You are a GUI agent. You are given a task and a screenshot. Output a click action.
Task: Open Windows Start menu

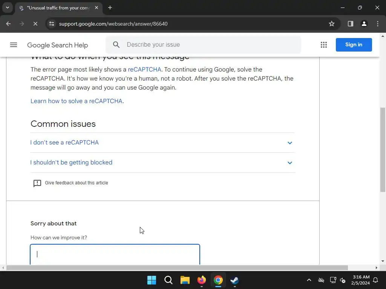(152, 280)
